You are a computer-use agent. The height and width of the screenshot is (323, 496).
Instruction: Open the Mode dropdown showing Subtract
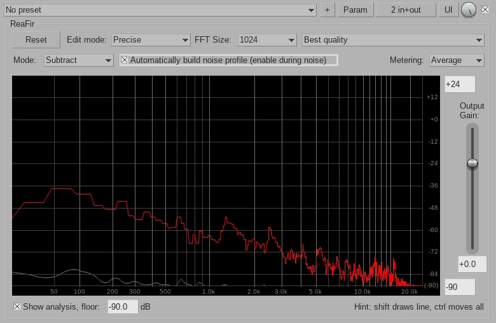(78, 60)
